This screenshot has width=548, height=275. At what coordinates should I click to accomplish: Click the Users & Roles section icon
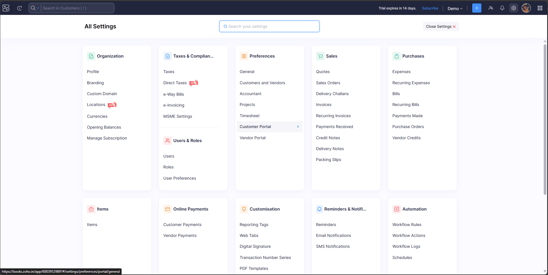point(168,141)
